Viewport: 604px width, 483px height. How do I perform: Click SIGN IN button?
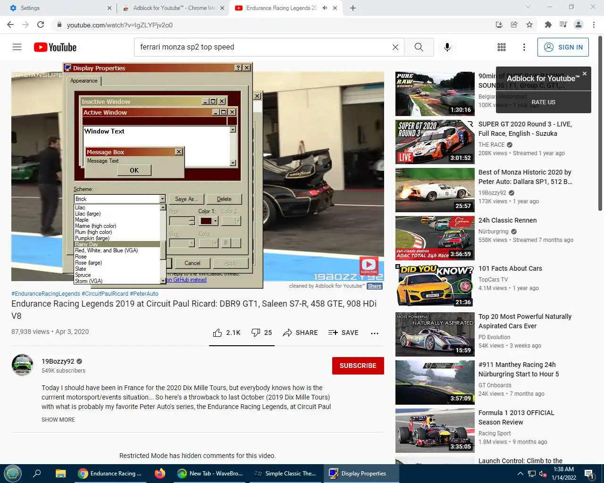(x=563, y=47)
